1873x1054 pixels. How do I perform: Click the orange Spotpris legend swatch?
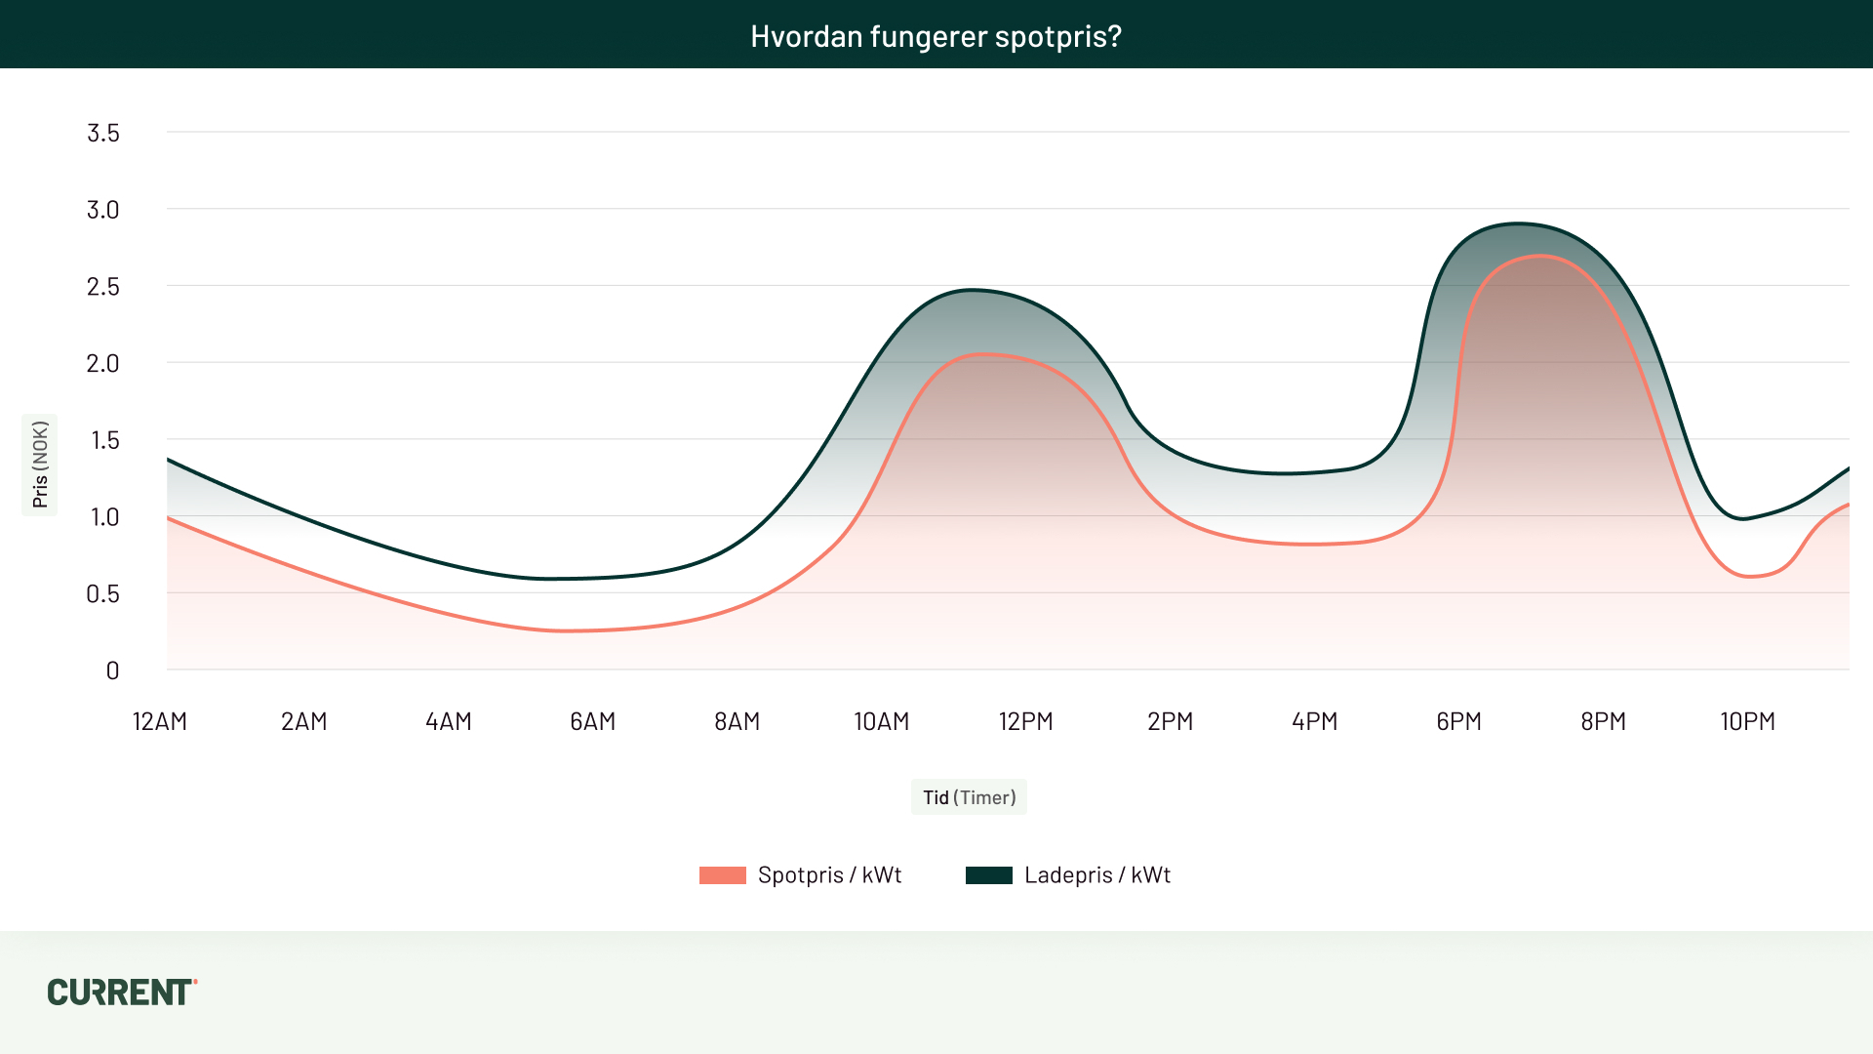pos(722,875)
